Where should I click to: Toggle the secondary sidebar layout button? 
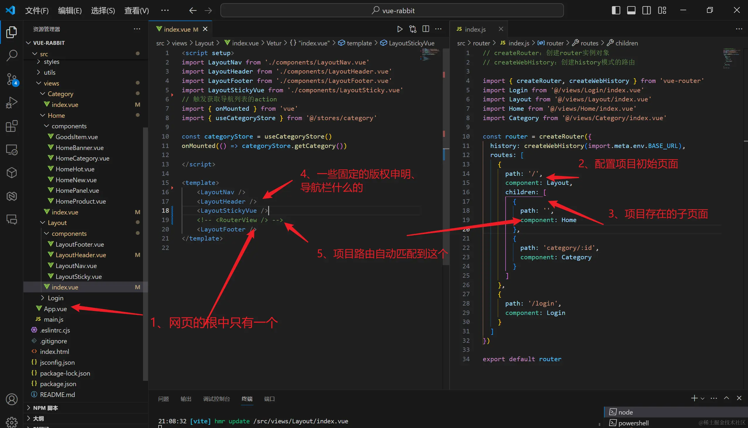pyautogui.click(x=647, y=11)
